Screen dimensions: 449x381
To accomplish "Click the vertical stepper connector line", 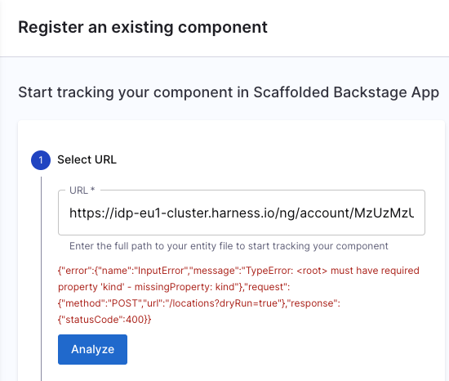I will coord(42,278).
